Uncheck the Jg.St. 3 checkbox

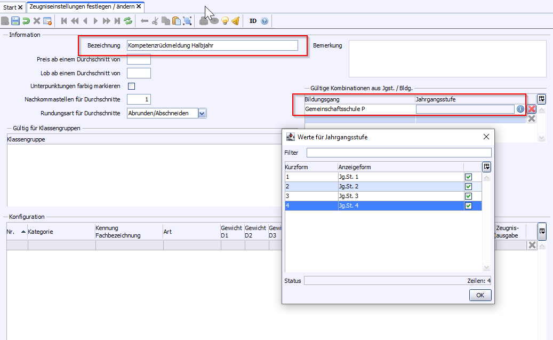pyautogui.click(x=469, y=196)
